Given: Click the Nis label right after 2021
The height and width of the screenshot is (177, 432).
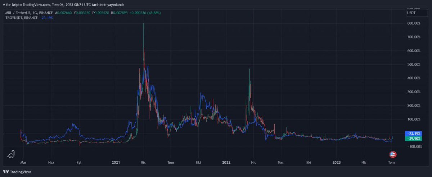Looking at the screenshot, I should coord(143,162).
